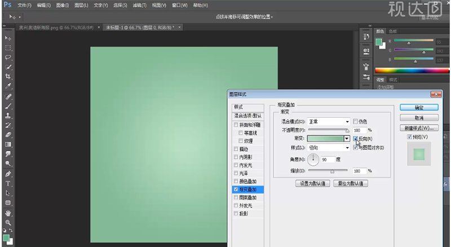Image resolution: width=451 pixels, height=247 pixels.
Task: Select the Zoom tool
Action: click(x=8, y=223)
